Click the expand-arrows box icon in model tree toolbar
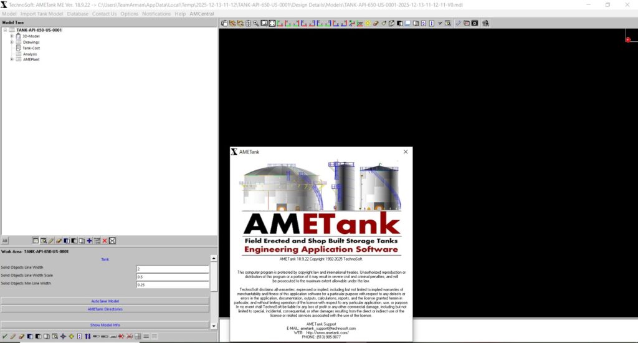Screen dimensions: 638x343 (x=112, y=241)
